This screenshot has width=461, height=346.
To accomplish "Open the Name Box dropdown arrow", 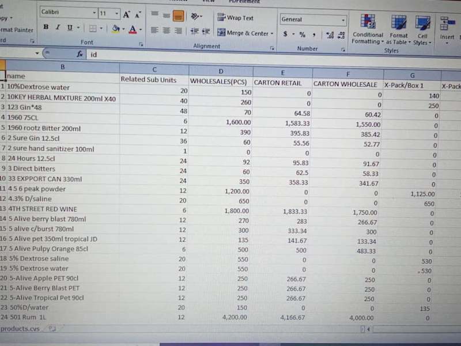I will point(37,53).
